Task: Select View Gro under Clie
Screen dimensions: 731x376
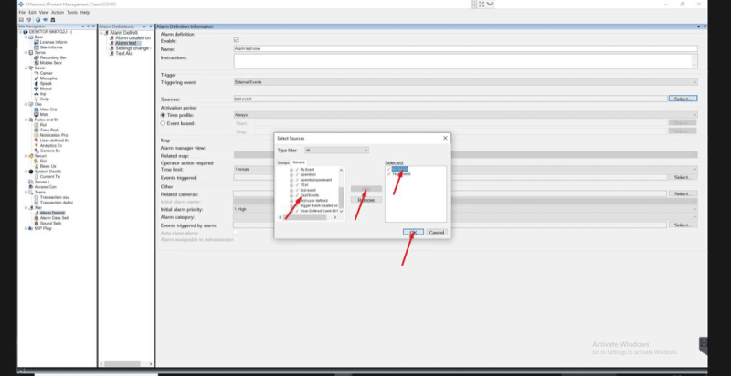Action: click(48, 110)
